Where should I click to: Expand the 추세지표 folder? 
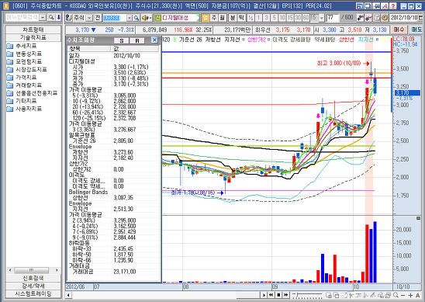coord(22,46)
